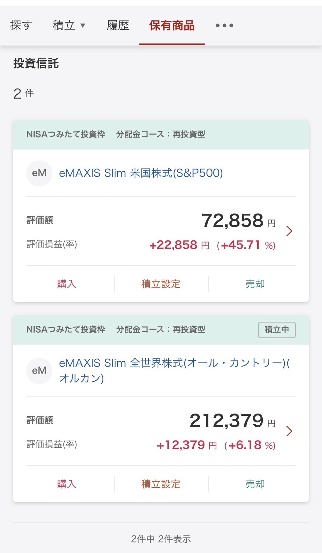Tap the 積立中 status badge
The height and width of the screenshot is (553, 322).
tap(277, 330)
